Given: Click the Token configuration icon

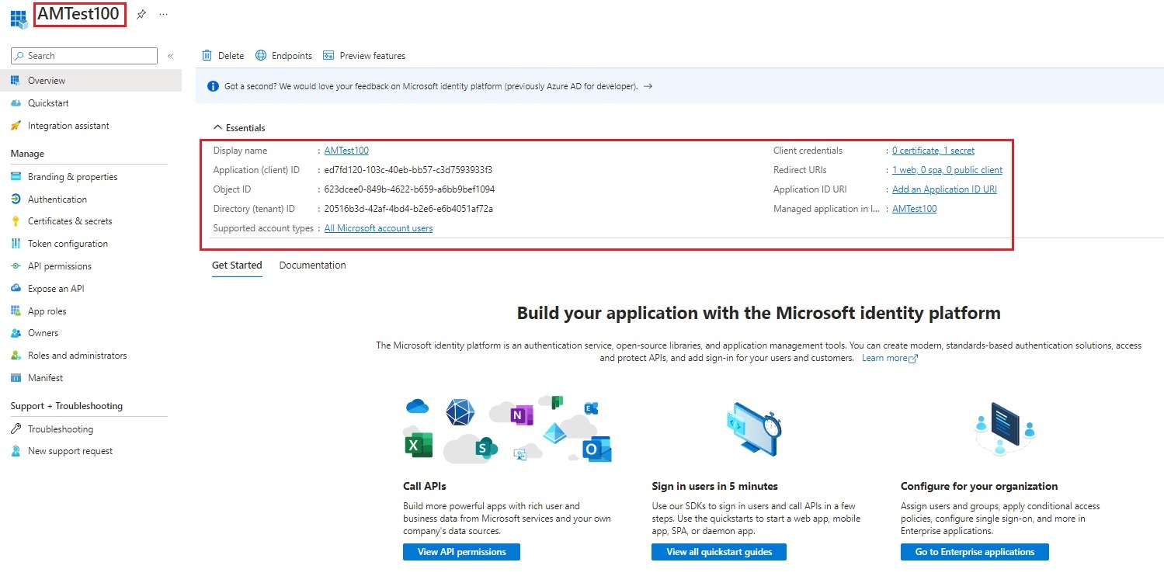Looking at the screenshot, I should coord(16,244).
